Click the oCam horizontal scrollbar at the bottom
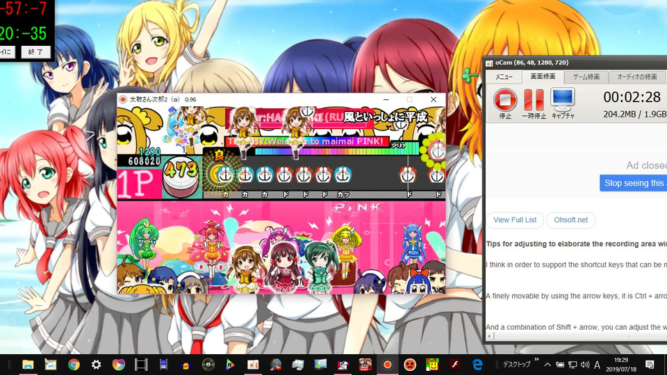The width and height of the screenshot is (667, 375). tap(577, 336)
